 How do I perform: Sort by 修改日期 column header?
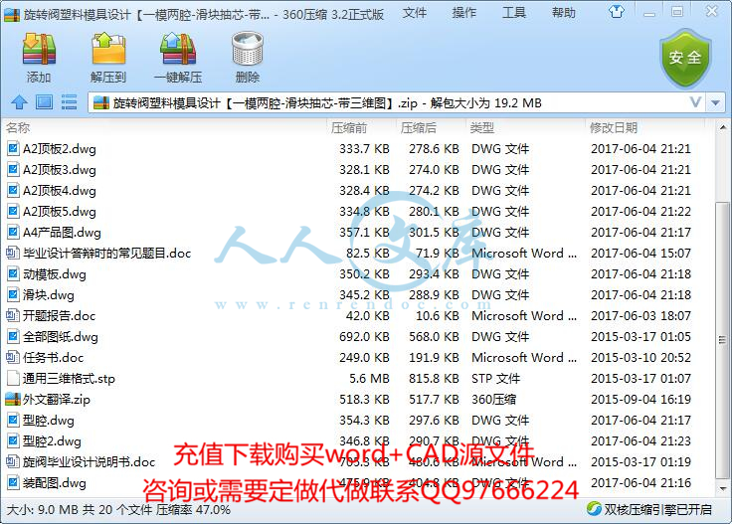tap(614, 127)
